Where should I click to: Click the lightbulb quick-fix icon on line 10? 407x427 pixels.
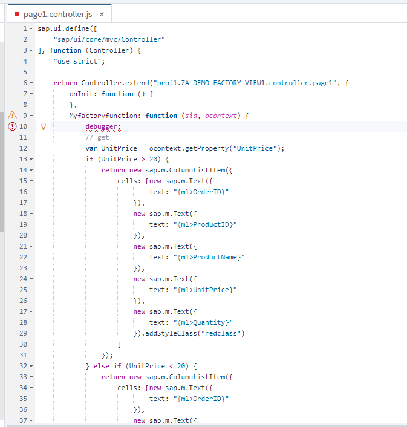pyautogui.click(x=44, y=126)
